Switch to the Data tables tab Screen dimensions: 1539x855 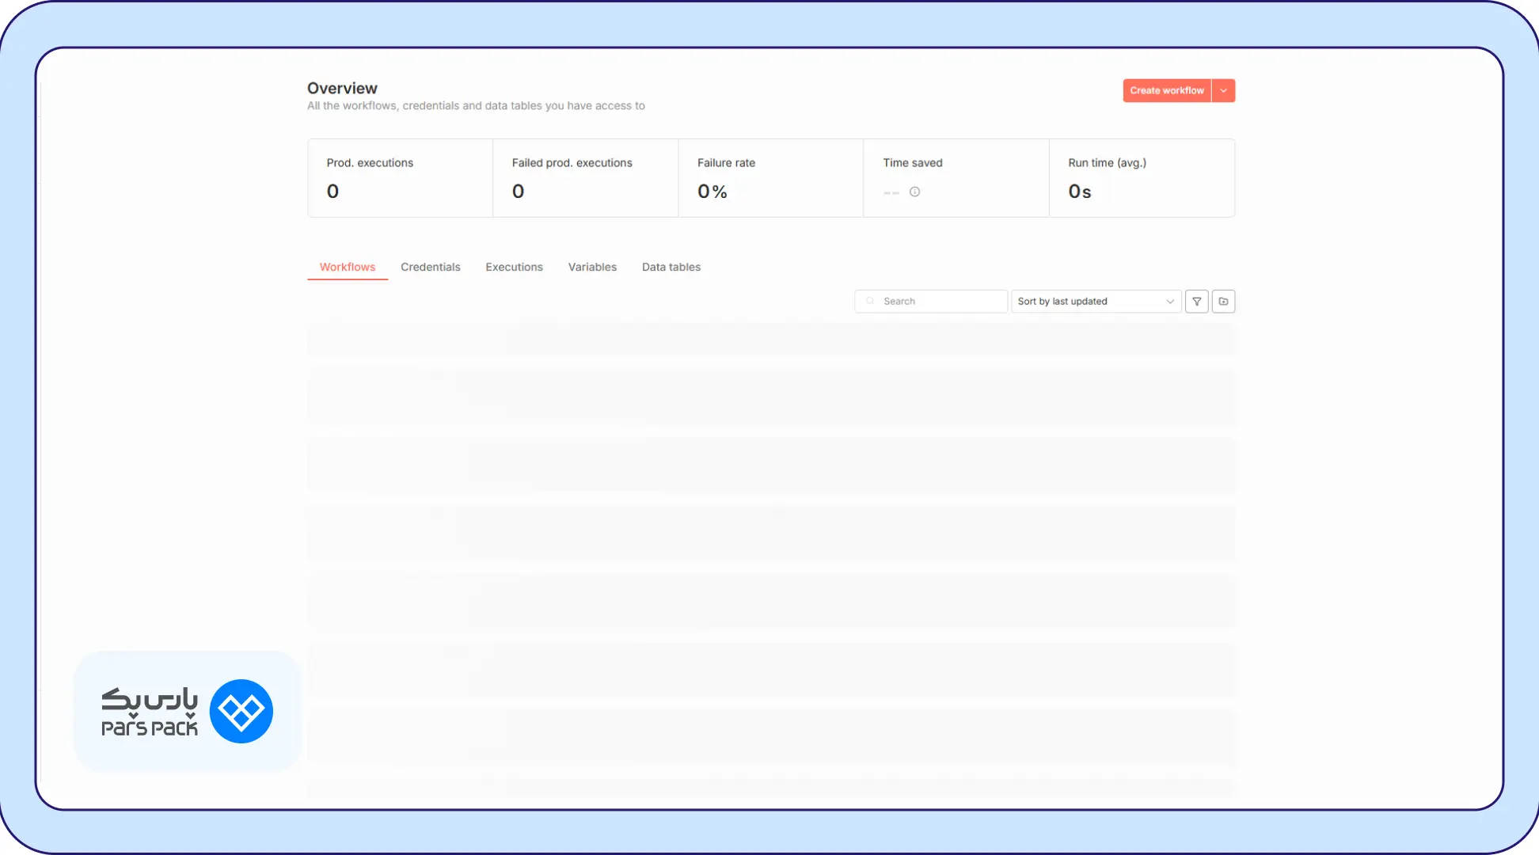click(x=671, y=267)
